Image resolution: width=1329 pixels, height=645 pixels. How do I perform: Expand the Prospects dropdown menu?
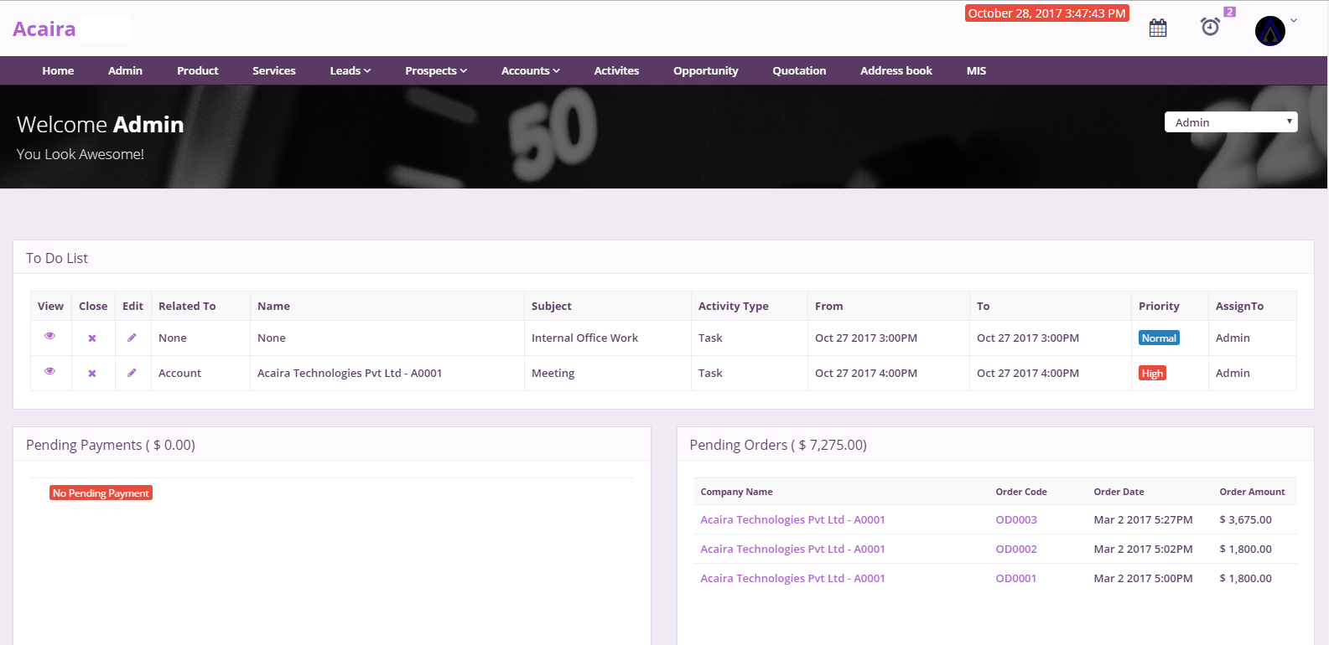point(435,71)
